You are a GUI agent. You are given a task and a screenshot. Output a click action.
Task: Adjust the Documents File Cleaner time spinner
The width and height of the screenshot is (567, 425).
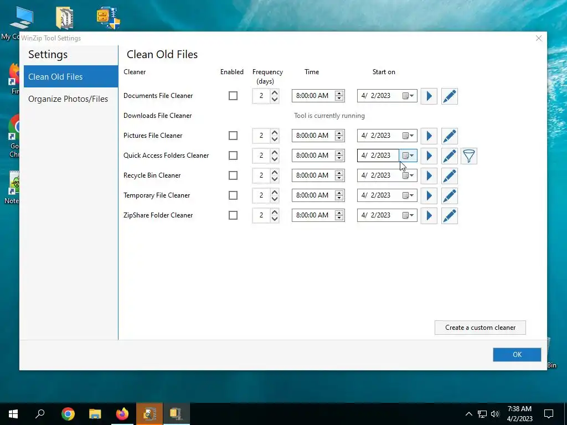click(339, 96)
